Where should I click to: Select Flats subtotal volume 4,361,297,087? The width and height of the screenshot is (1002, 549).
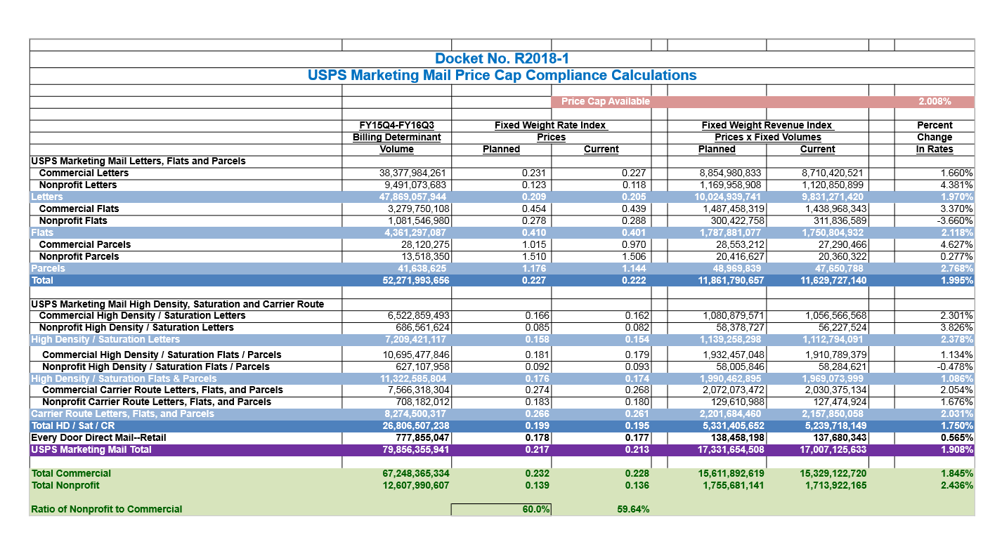pyautogui.click(x=415, y=233)
